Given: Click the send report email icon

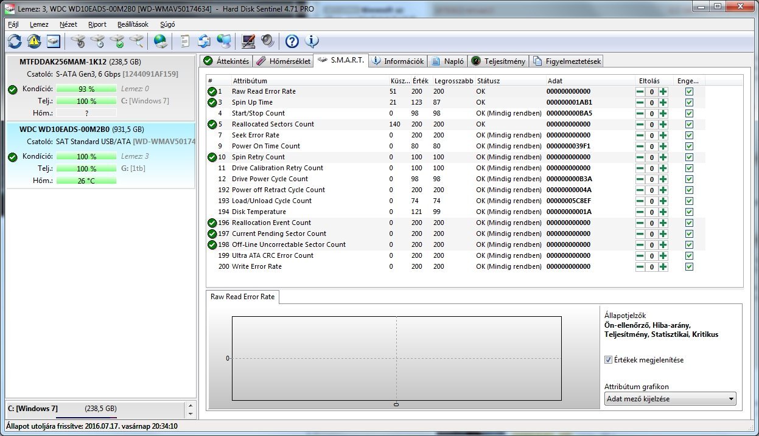Looking at the screenshot, I should (x=205, y=41).
